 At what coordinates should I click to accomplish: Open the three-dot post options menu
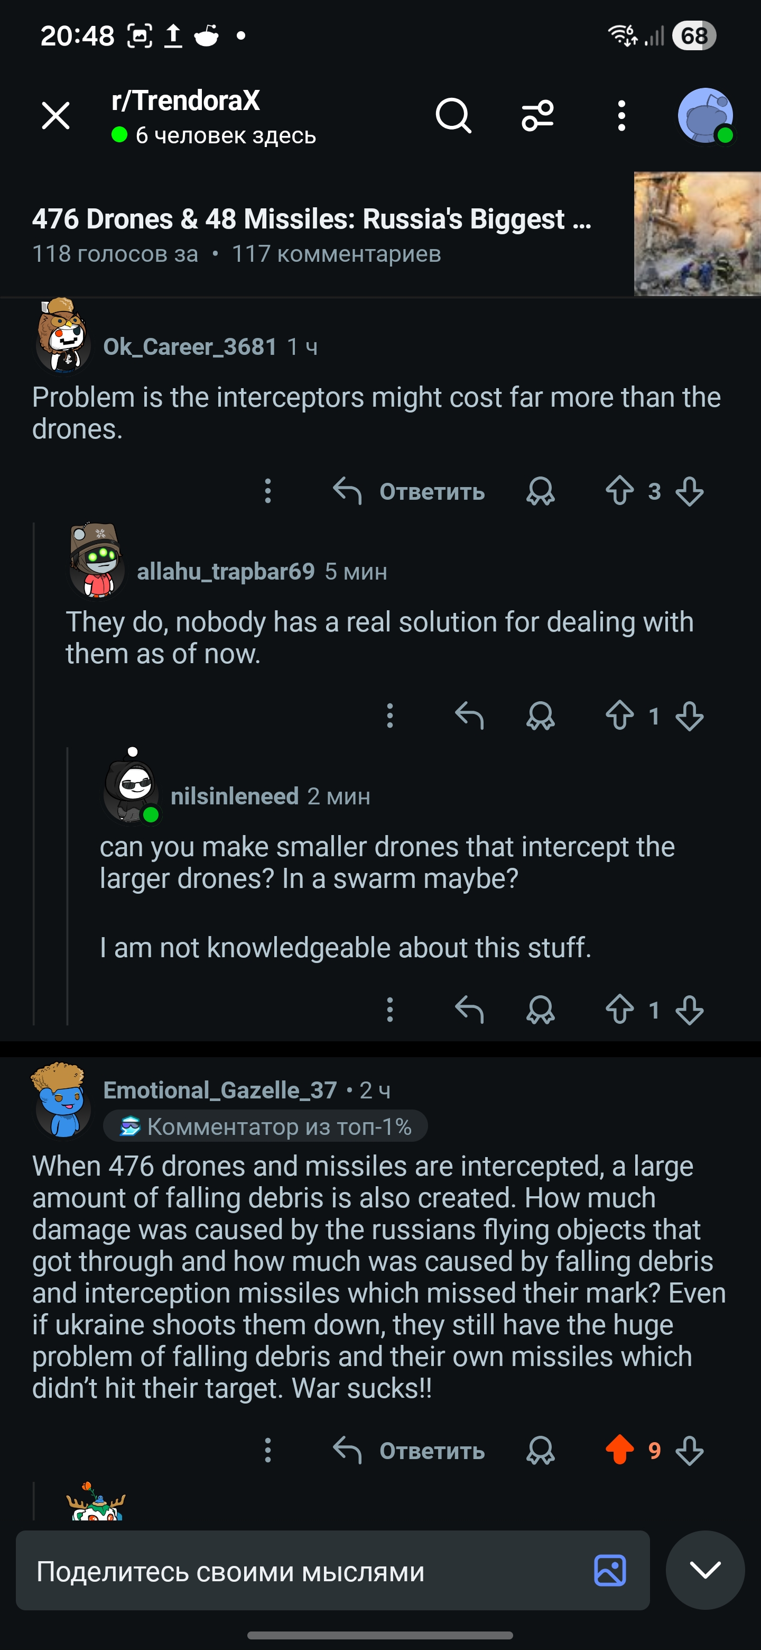tap(621, 116)
